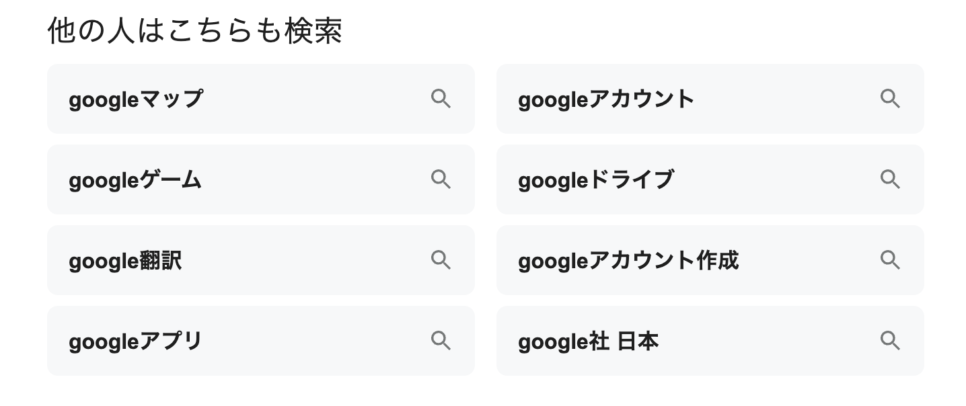Select the magnifier icon next to googleドライブ
Screen dimensions: 966x406
[890, 179]
